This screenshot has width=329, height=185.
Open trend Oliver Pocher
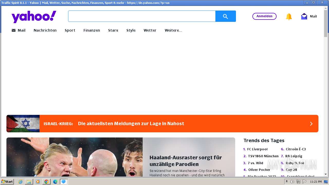[x=259, y=170]
